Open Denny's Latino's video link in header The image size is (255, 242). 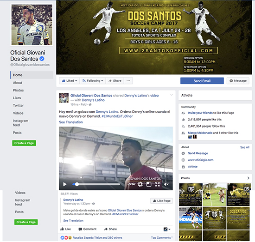pos(141,96)
